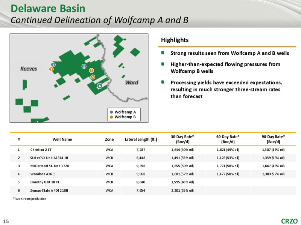
Task: Click the 1,477 (58% oil) 60-day cell
Action: coord(228,174)
